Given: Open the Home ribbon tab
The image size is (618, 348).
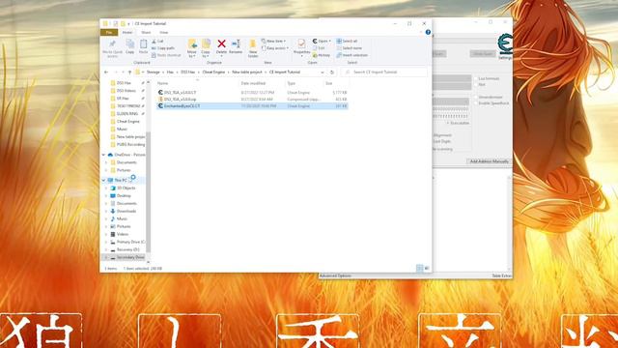Looking at the screenshot, I should pos(127,32).
